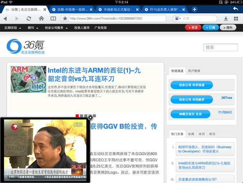Open the downloads arrow icon
243x183 pixels.
[226, 19]
